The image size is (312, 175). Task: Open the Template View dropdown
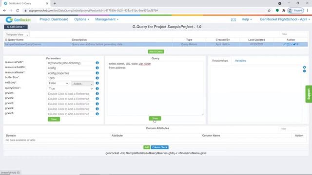17,35
